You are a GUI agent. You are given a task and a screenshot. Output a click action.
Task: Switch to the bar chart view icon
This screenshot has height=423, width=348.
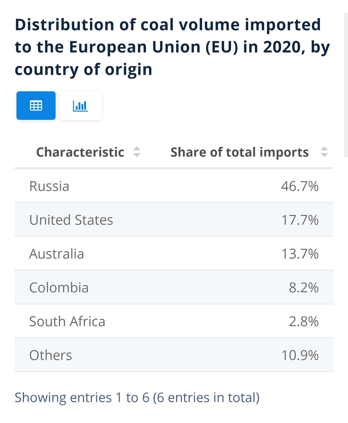coord(80,105)
